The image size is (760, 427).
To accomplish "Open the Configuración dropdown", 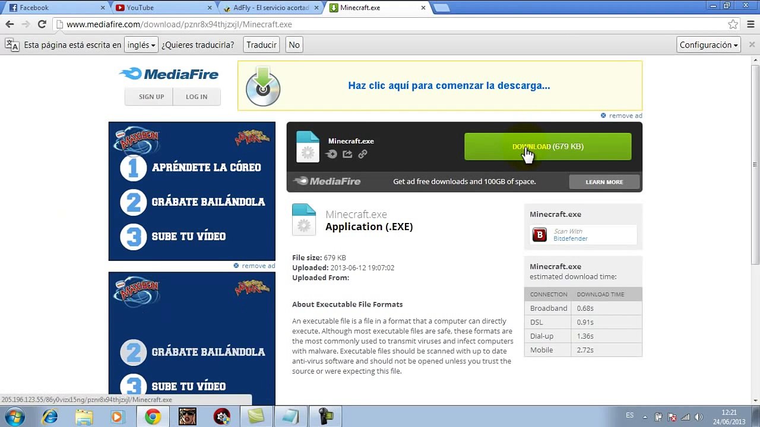I will (x=709, y=45).
